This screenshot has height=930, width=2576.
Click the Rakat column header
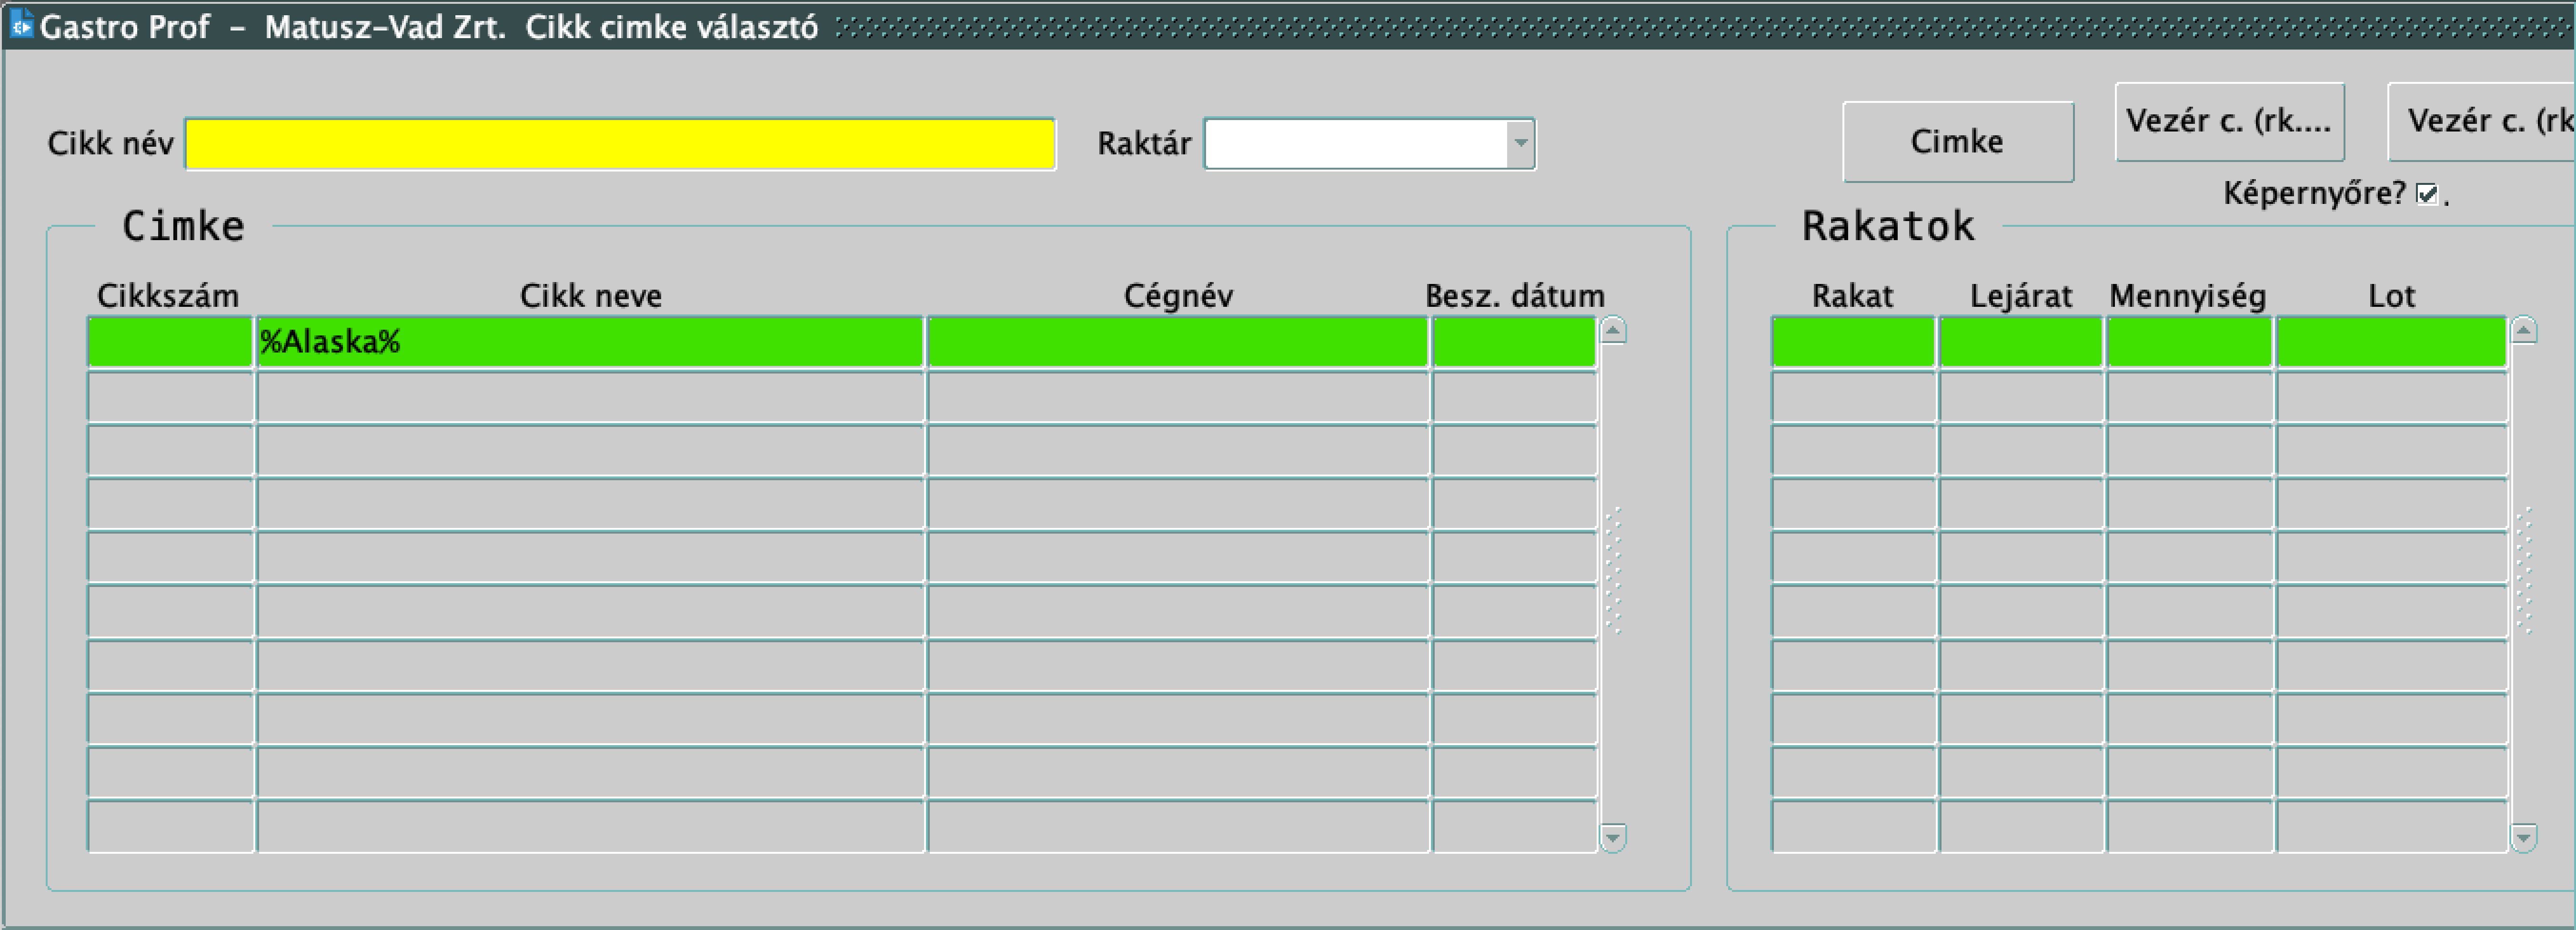(x=1852, y=296)
